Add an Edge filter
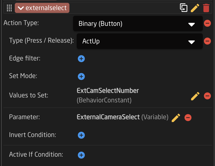This screenshot has height=166, width=215. point(81,59)
